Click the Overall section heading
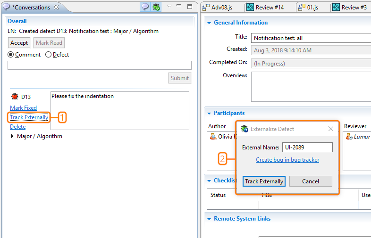 17,21
